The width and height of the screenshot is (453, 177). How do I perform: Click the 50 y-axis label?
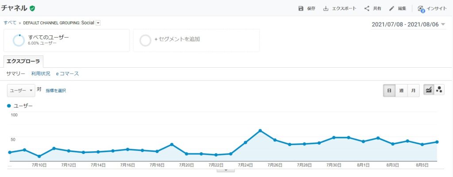(x=13, y=140)
